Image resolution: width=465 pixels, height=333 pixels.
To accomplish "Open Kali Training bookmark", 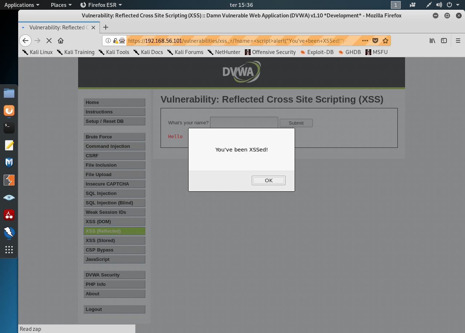I will pos(76,52).
